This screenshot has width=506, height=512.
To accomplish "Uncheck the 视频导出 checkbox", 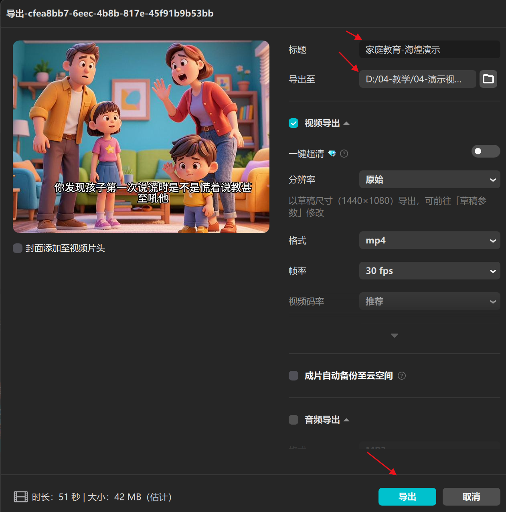I will [x=293, y=123].
